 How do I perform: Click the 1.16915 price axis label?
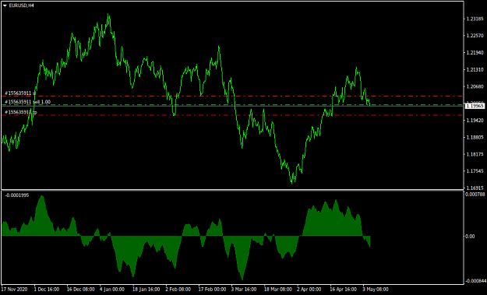(475, 188)
